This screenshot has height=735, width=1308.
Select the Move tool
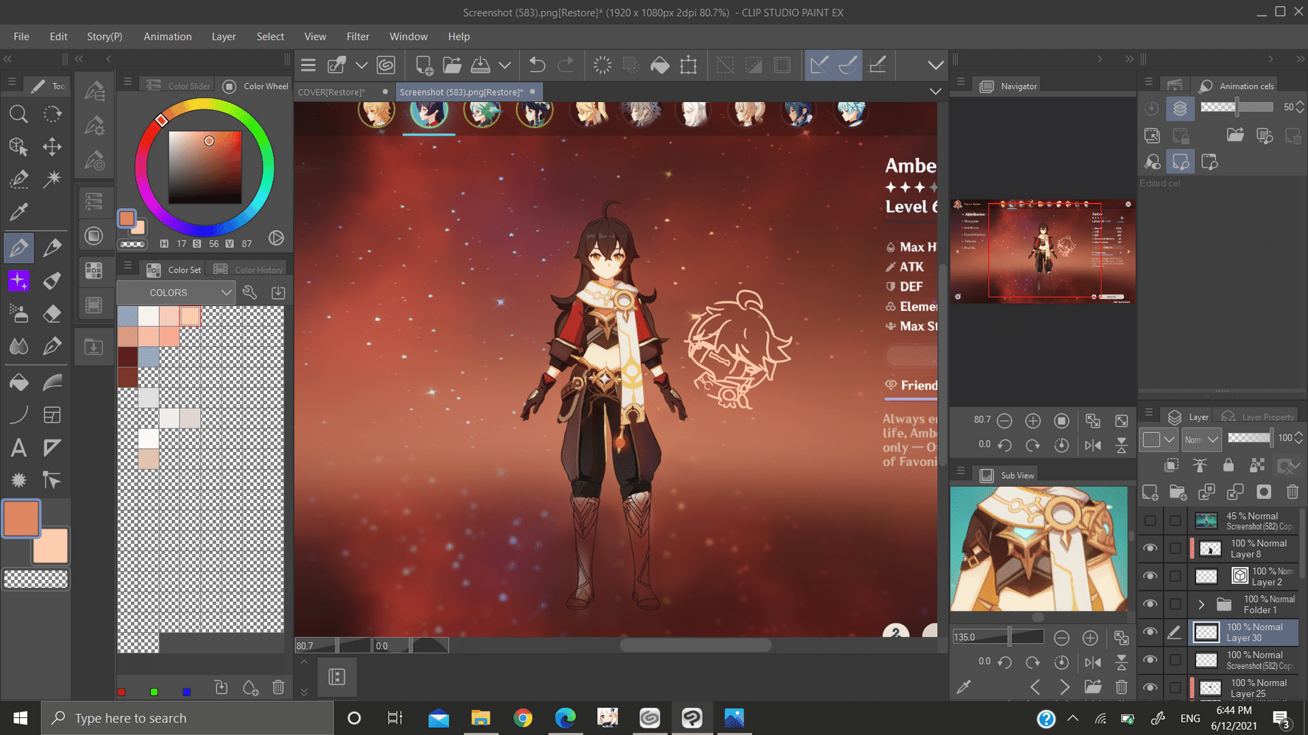coord(51,146)
